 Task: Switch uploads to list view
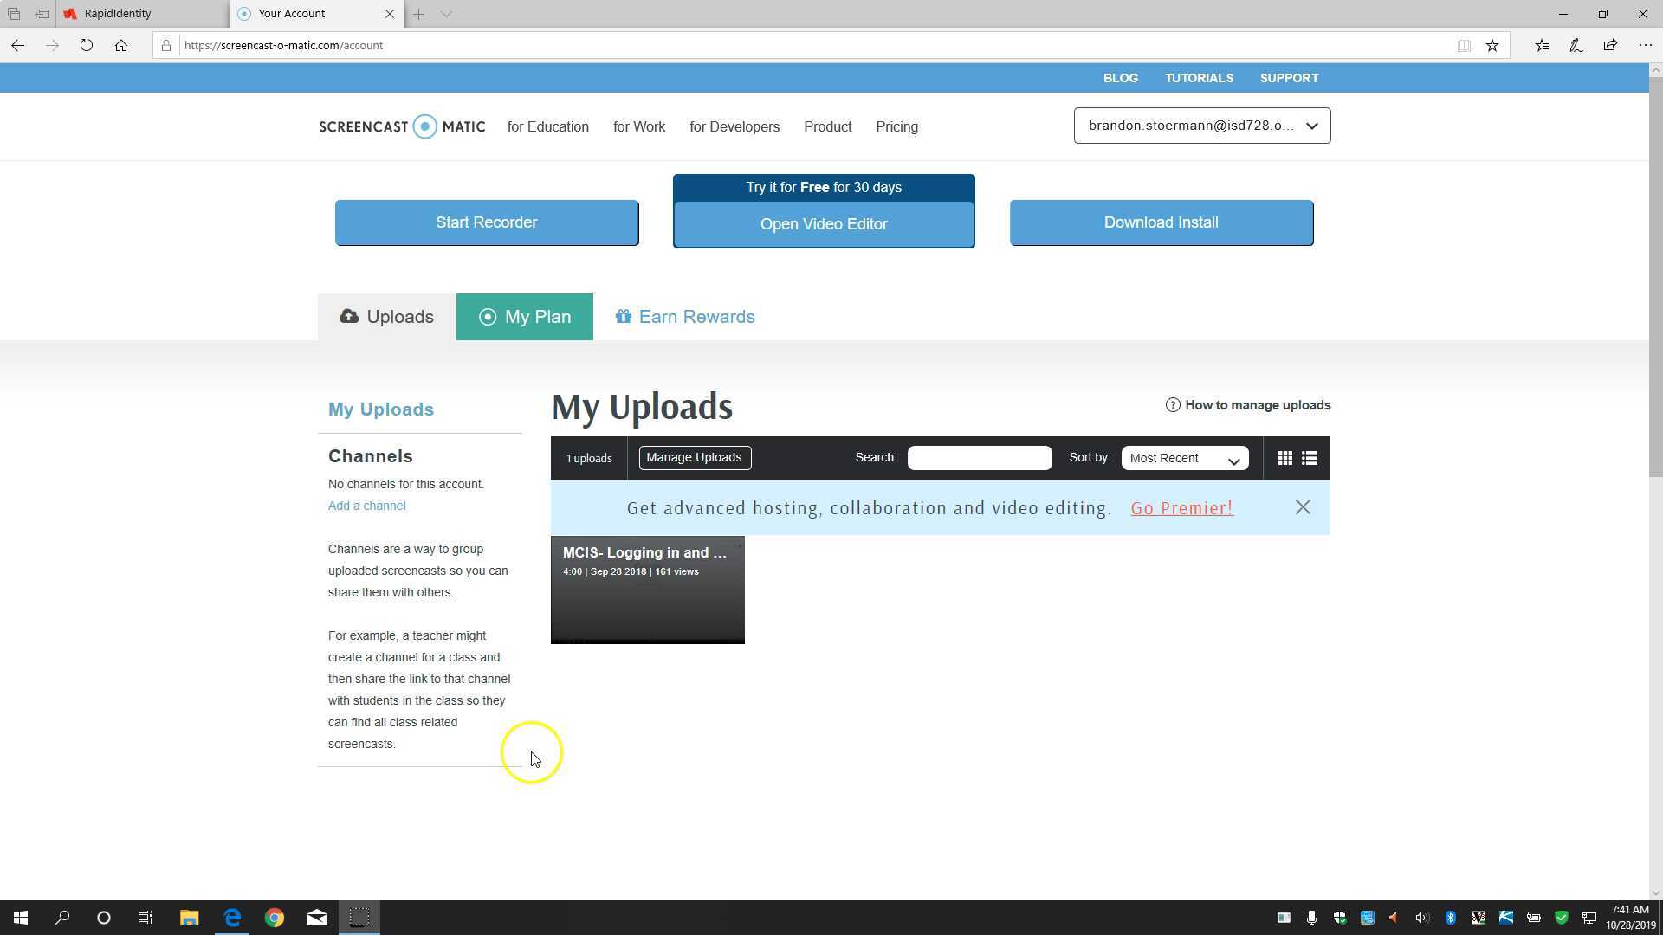coord(1309,458)
